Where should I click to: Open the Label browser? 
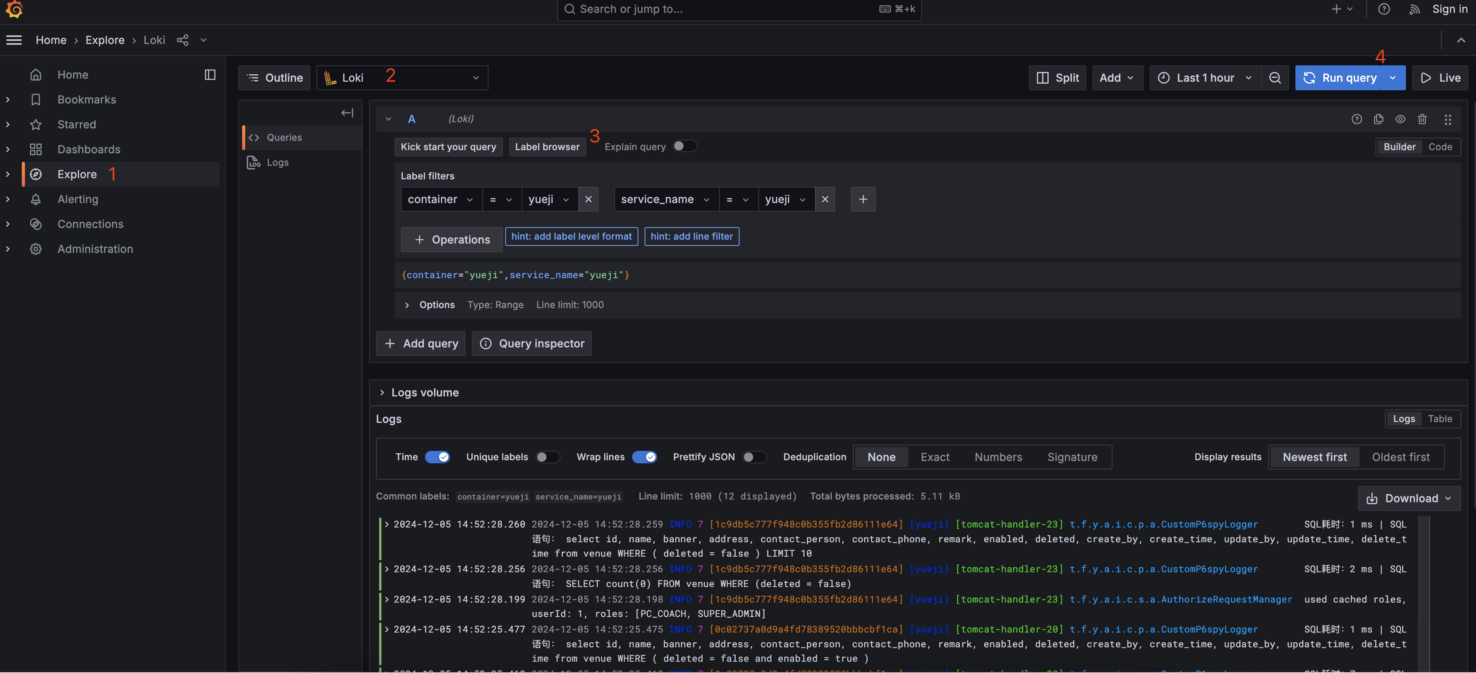[x=546, y=147]
